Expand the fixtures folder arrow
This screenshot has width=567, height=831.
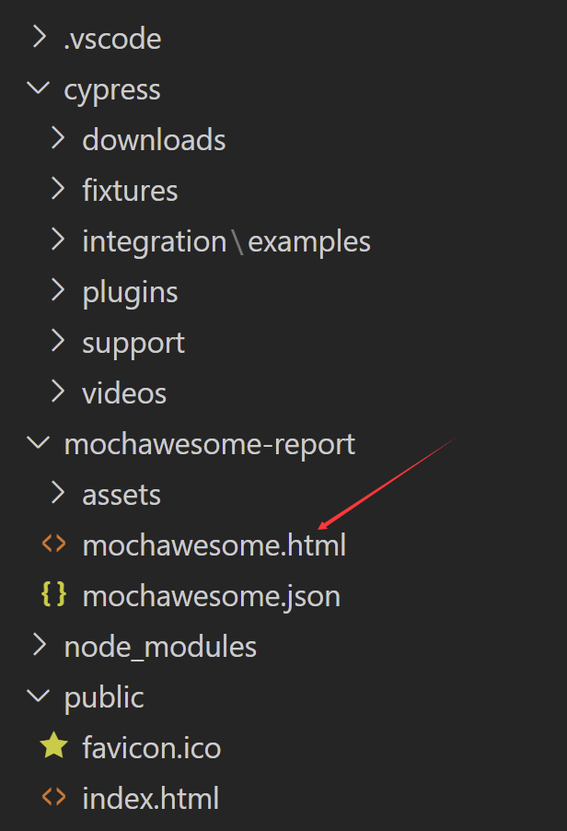tap(58, 190)
